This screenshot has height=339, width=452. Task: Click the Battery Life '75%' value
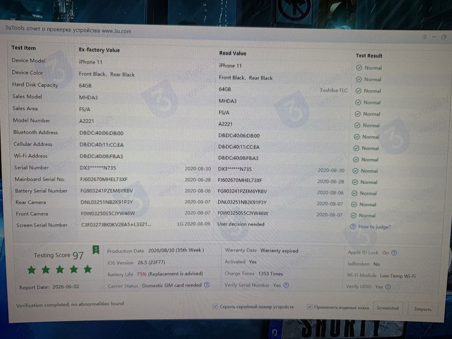(141, 274)
